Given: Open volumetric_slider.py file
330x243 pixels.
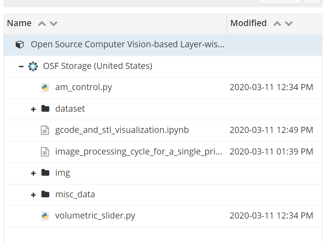Looking at the screenshot, I should 95,216.
